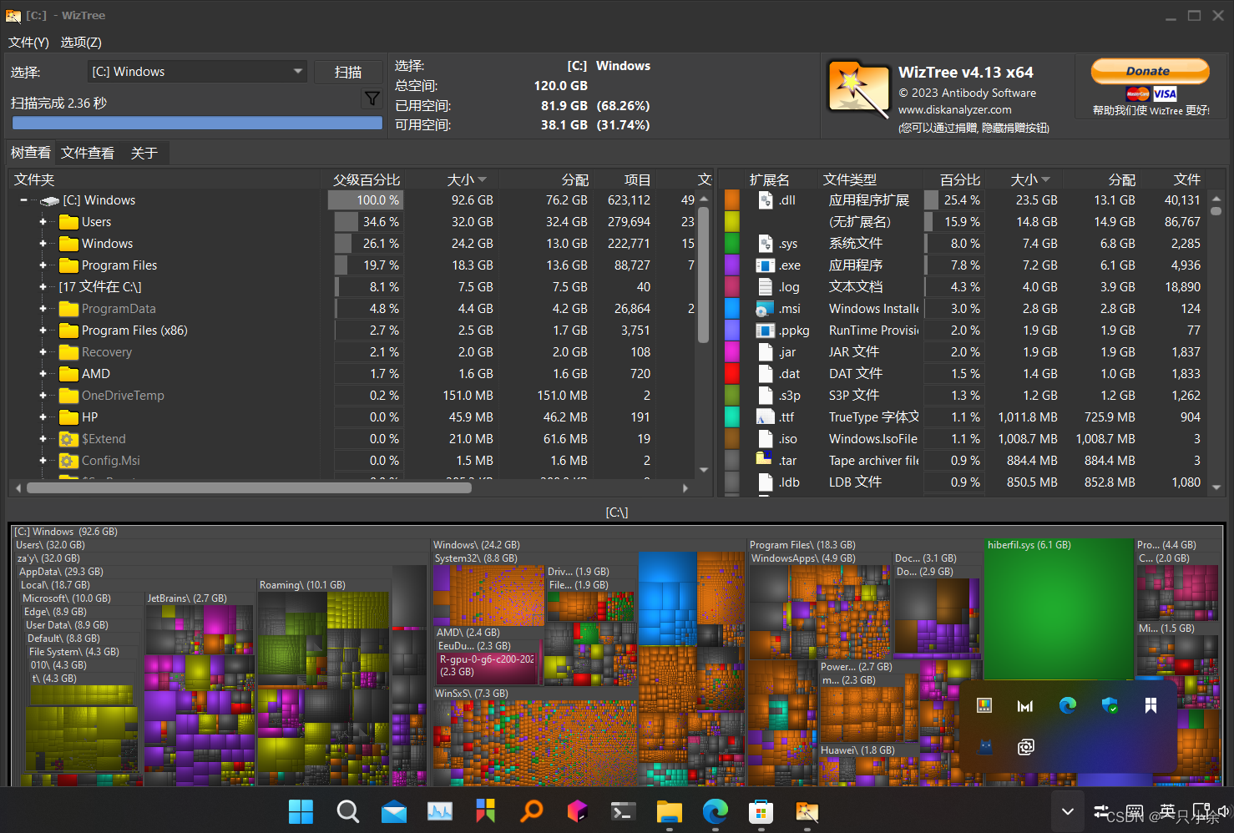
Task: Click the .exe file type icon
Action: (x=766, y=265)
